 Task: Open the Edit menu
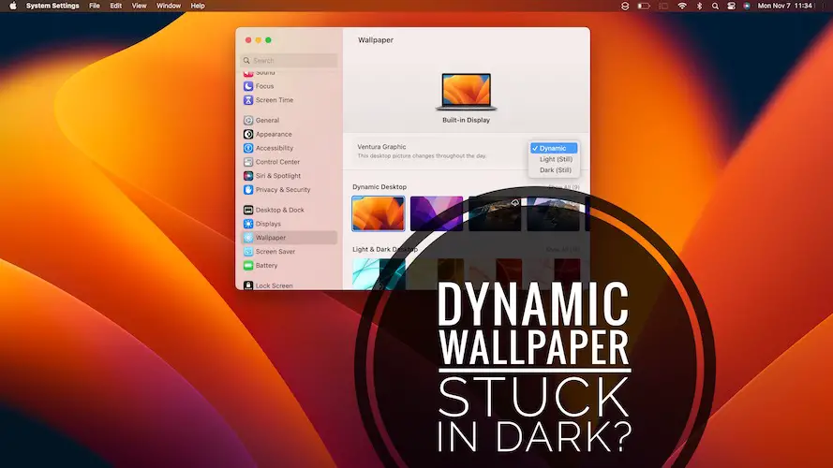[x=116, y=6]
